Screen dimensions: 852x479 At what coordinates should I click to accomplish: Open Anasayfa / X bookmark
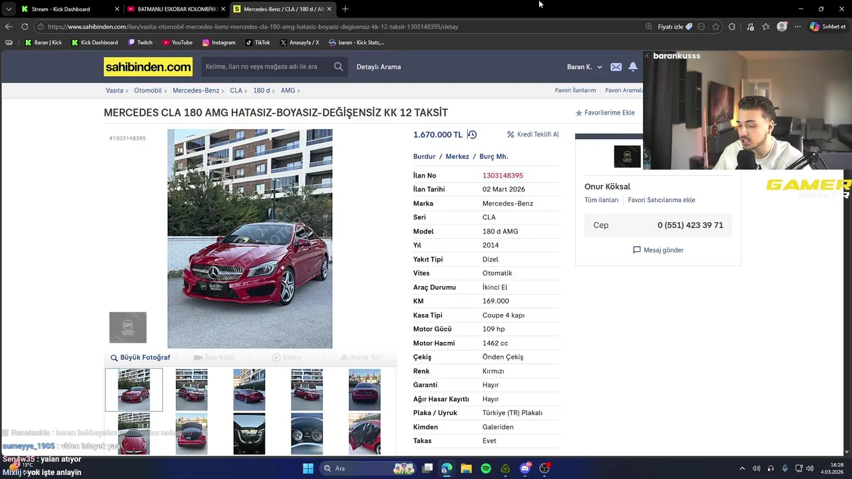click(300, 43)
